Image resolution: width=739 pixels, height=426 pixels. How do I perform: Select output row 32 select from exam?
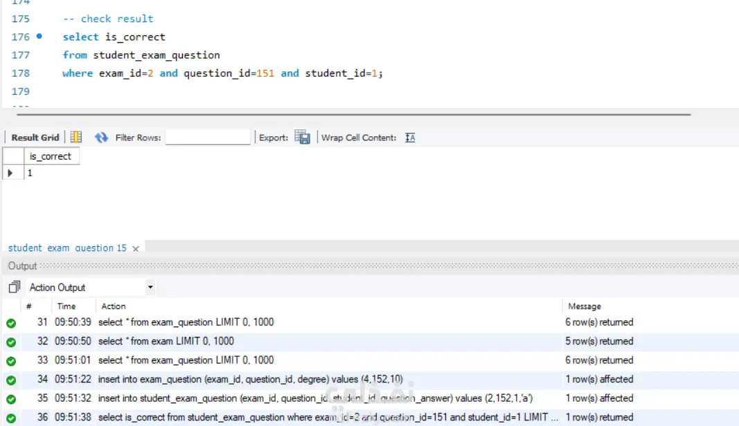tap(370, 341)
